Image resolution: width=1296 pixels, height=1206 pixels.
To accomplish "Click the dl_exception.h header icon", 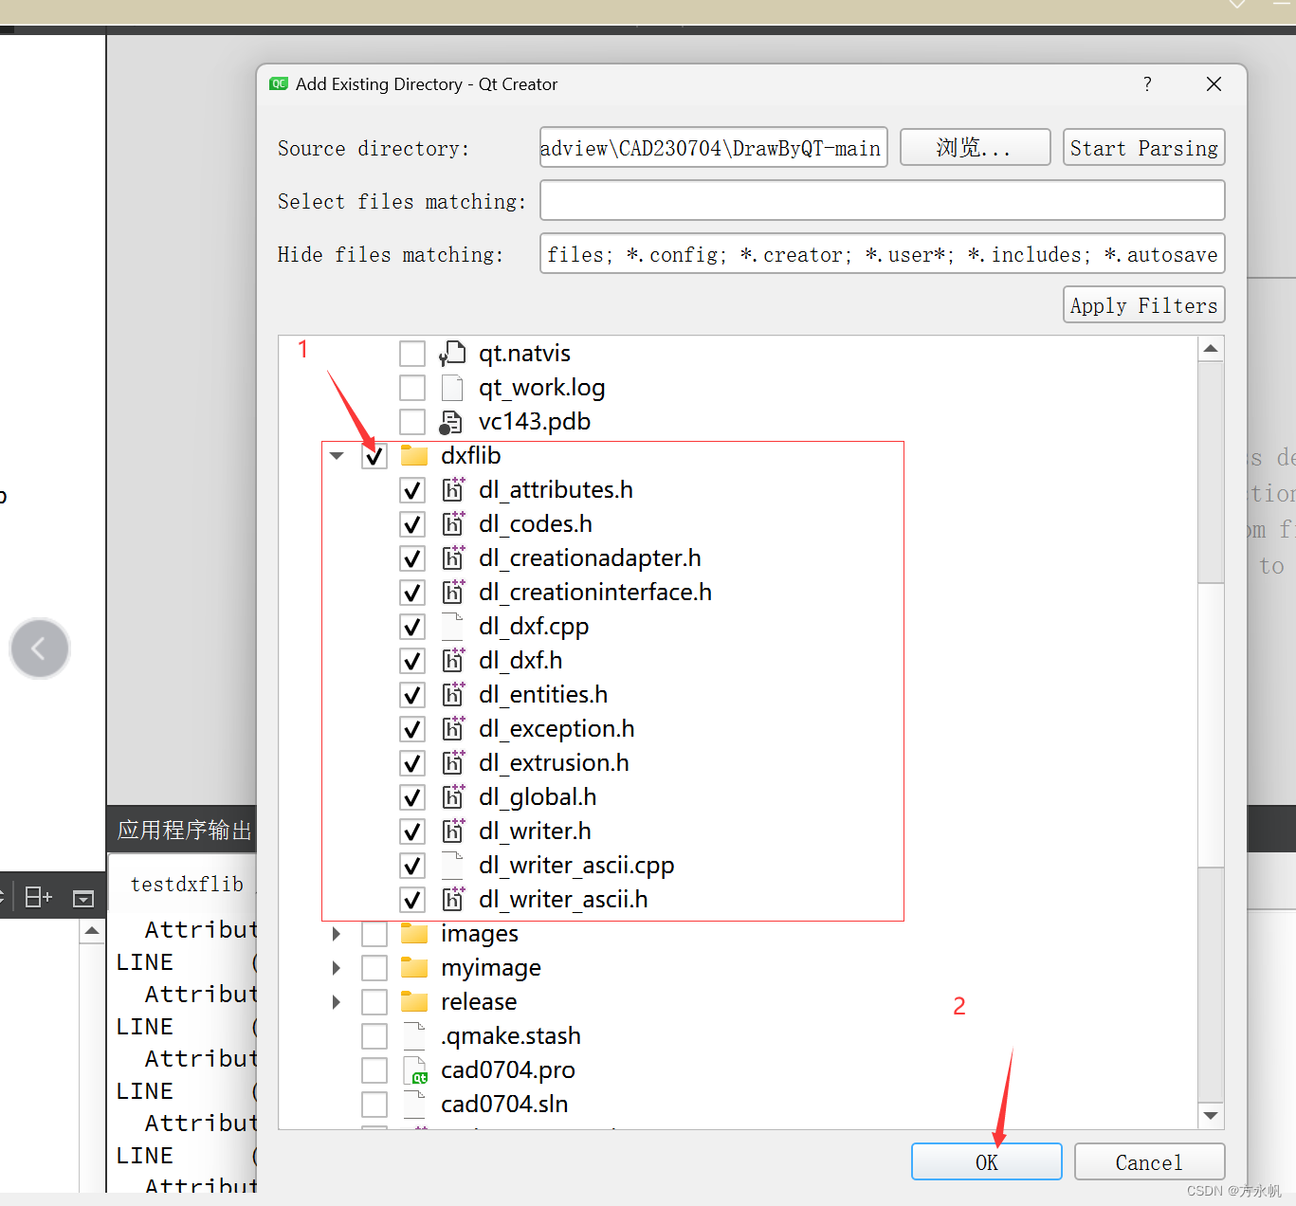I will (x=453, y=728).
